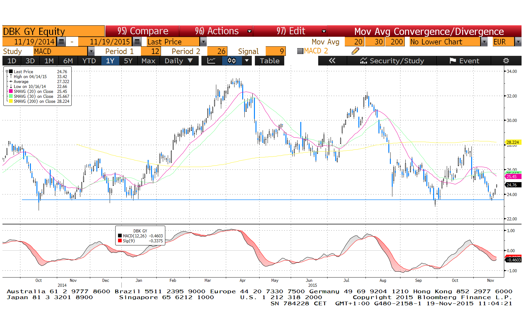Select the 1D range tab
This screenshot has height=309, width=524.
(x=12, y=61)
